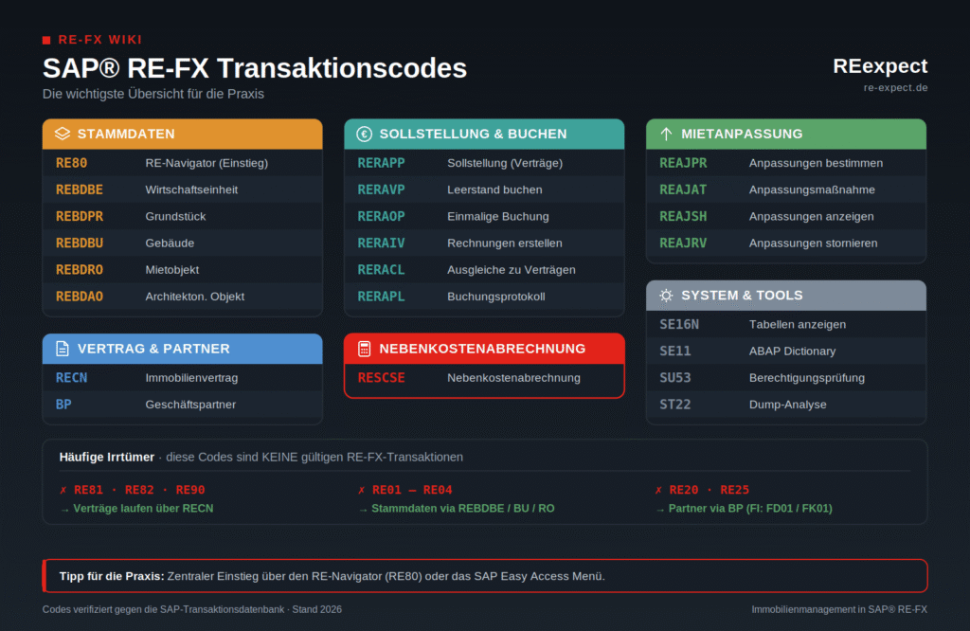
Task: Click the 'SAP® RE-FX Transaktionscodes' title
Action: click(254, 68)
